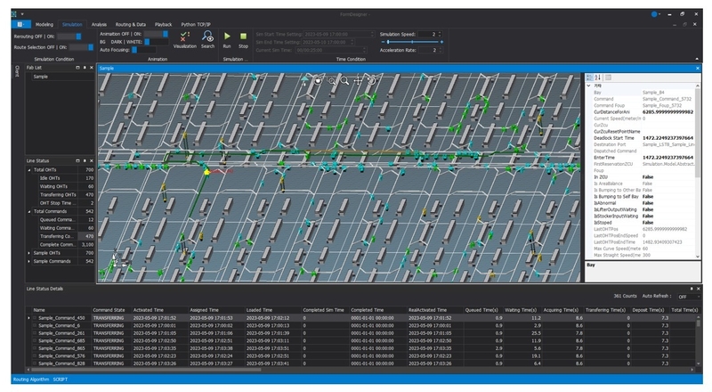This screenshot has width=712, height=392.
Task: Open the Routing & Data tab
Action: pyautogui.click(x=130, y=25)
